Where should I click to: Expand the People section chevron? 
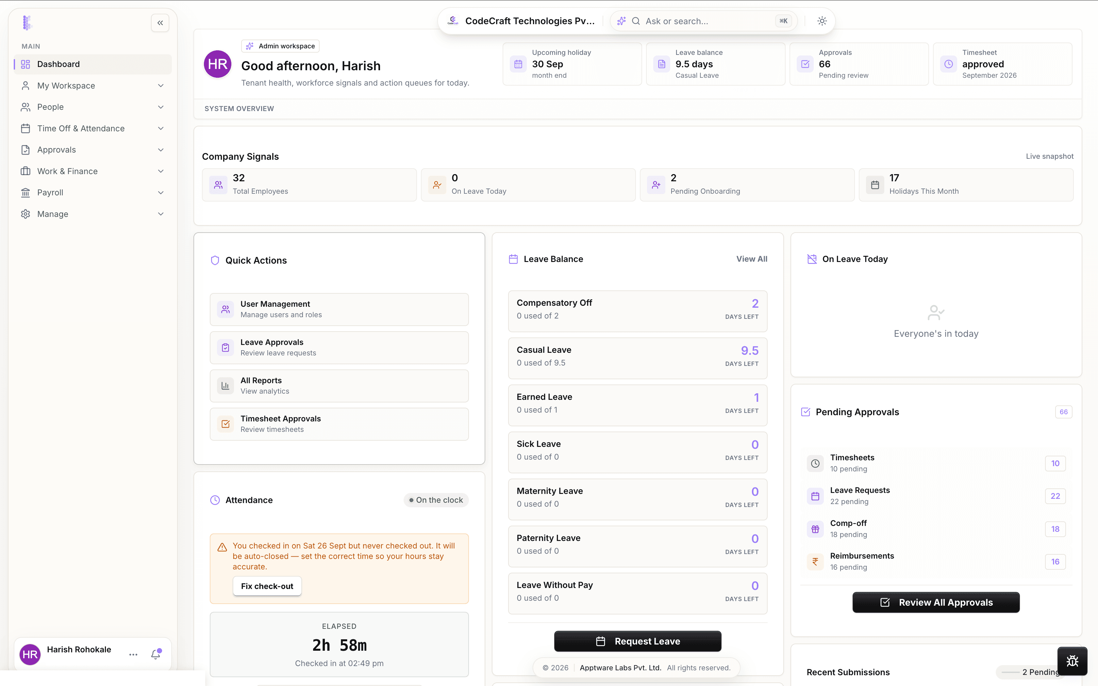pyautogui.click(x=161, y=107)
